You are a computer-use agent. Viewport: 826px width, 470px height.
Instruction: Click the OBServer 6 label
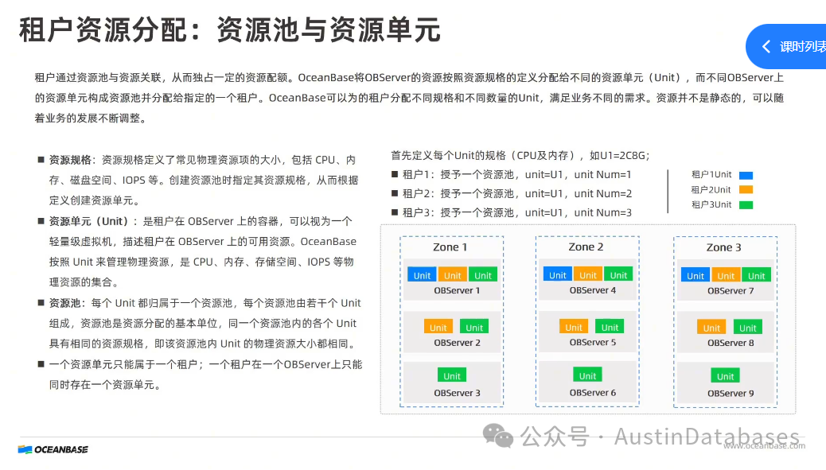(x=593, y=393)
